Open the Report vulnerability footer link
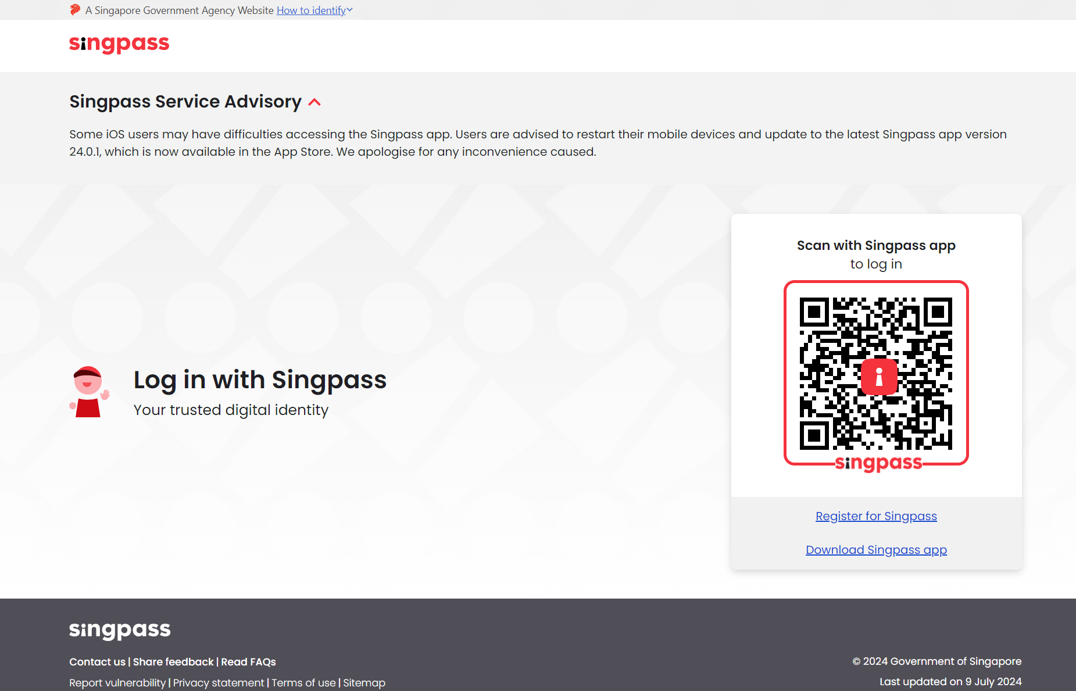The width and height of the screenshot is (1076, 691). 117,683
